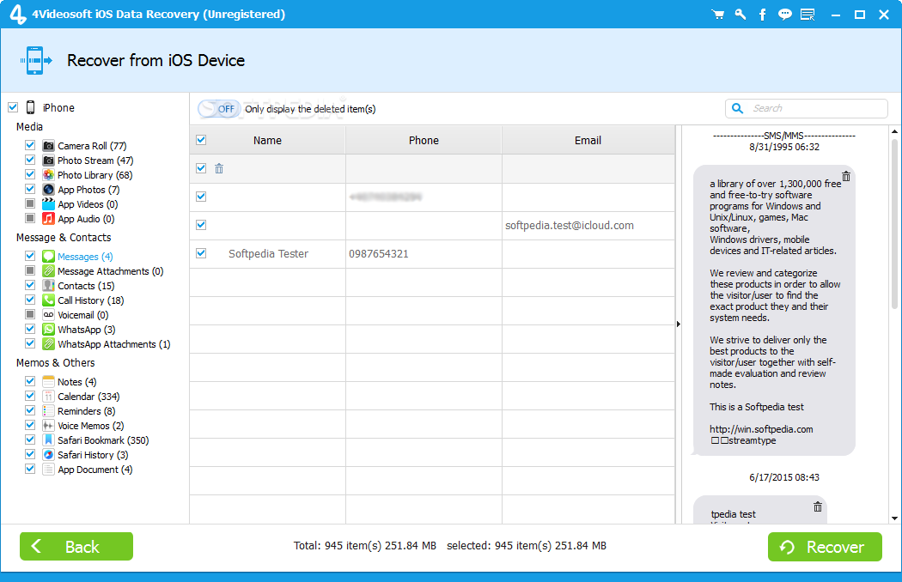Click the Safari Bookmark icon

[49, 440]
